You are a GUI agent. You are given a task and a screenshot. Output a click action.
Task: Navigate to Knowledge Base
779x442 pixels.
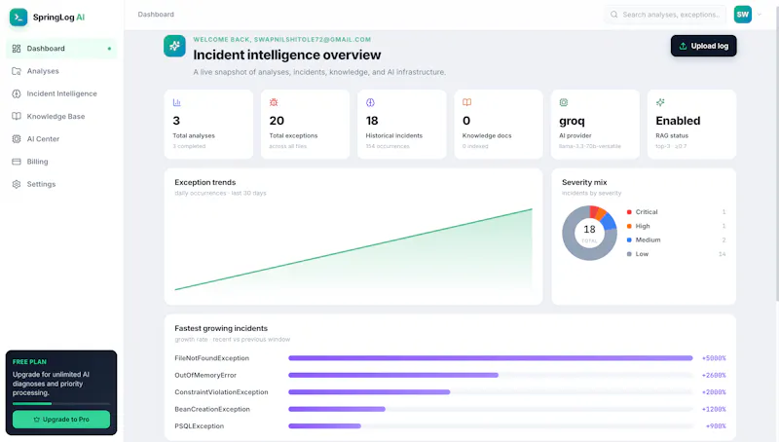click(61, 116)
